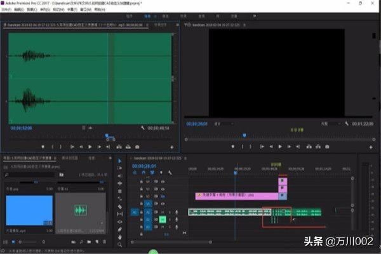Viewport: 381px width, 254px height.
Task: Click Lift in the Program monitor
Action: 309,147
